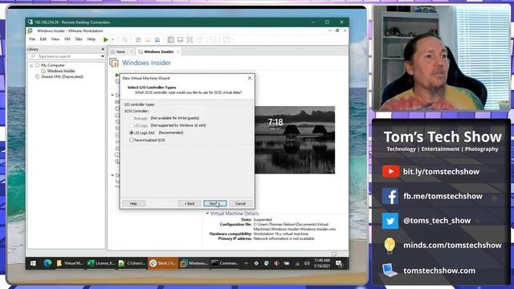Close the Home tab with its X

tap(132, 51)
